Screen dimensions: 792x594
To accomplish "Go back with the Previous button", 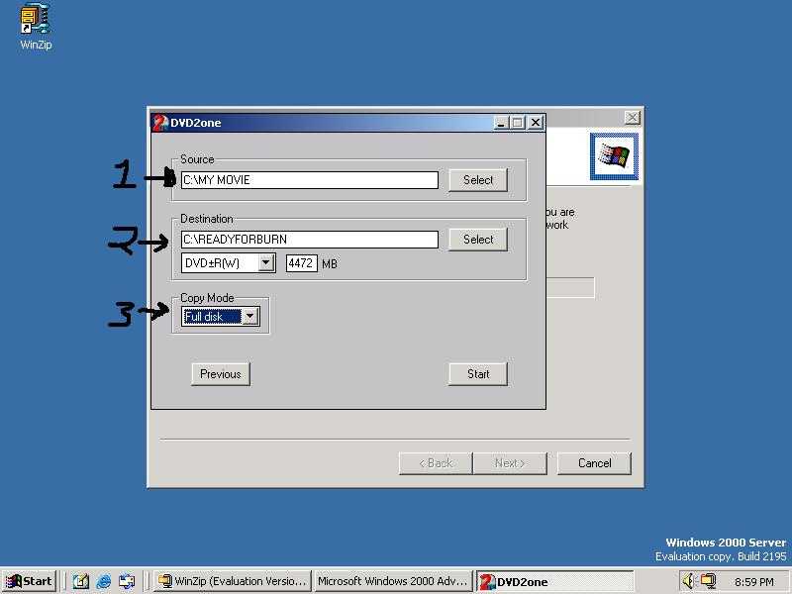I will (x=220, y=374).
